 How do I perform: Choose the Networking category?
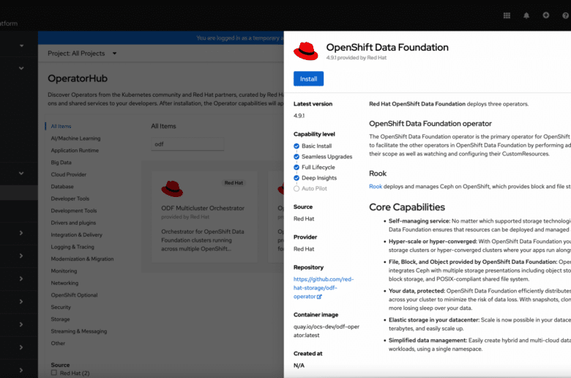point(64,283)
